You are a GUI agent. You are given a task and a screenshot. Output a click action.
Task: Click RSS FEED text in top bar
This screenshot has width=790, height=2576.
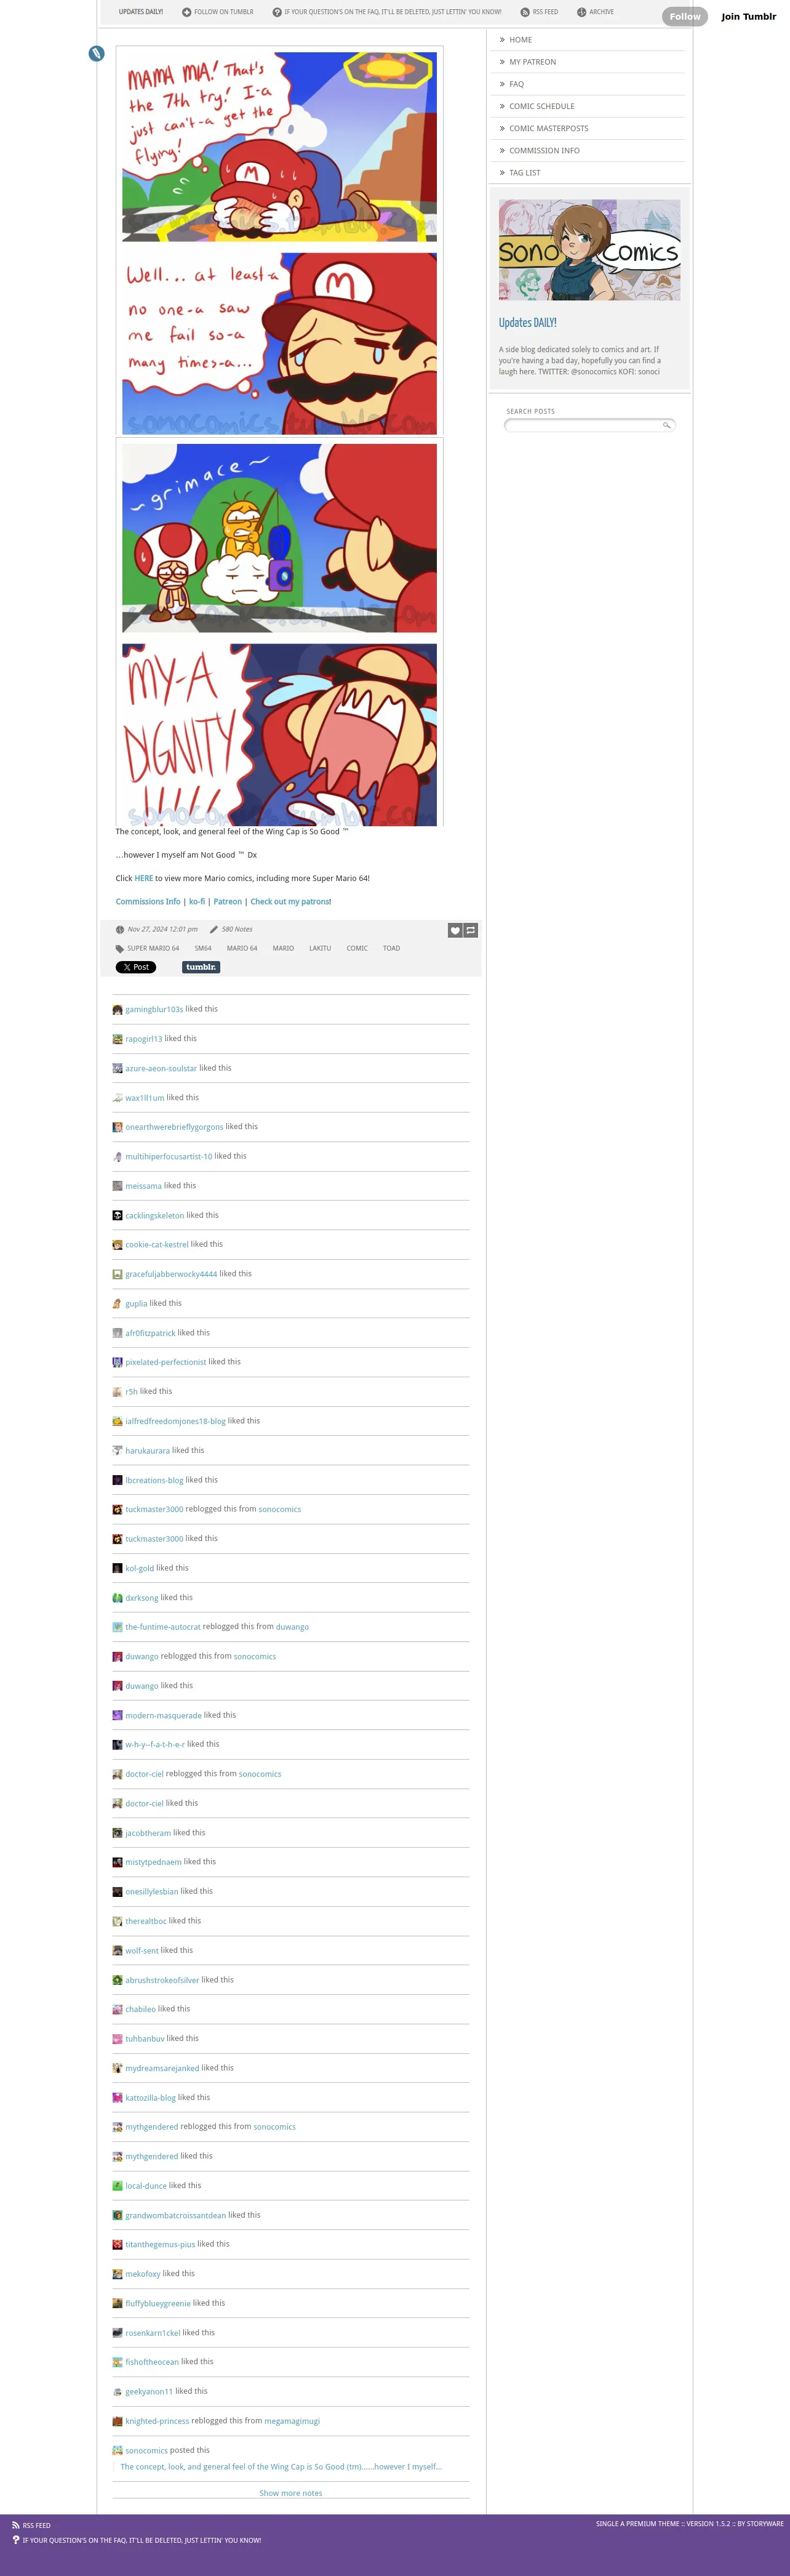tap(545, 12)
